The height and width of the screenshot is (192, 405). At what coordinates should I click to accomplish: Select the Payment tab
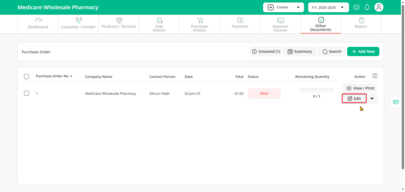[240, 24]
